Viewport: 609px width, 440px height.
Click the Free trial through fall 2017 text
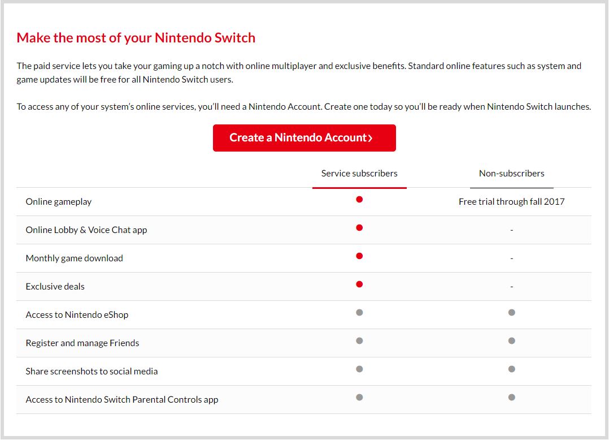(x=511, y=202)
